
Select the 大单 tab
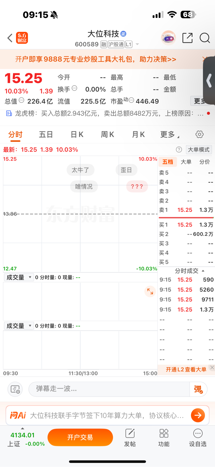pos(186,162)
